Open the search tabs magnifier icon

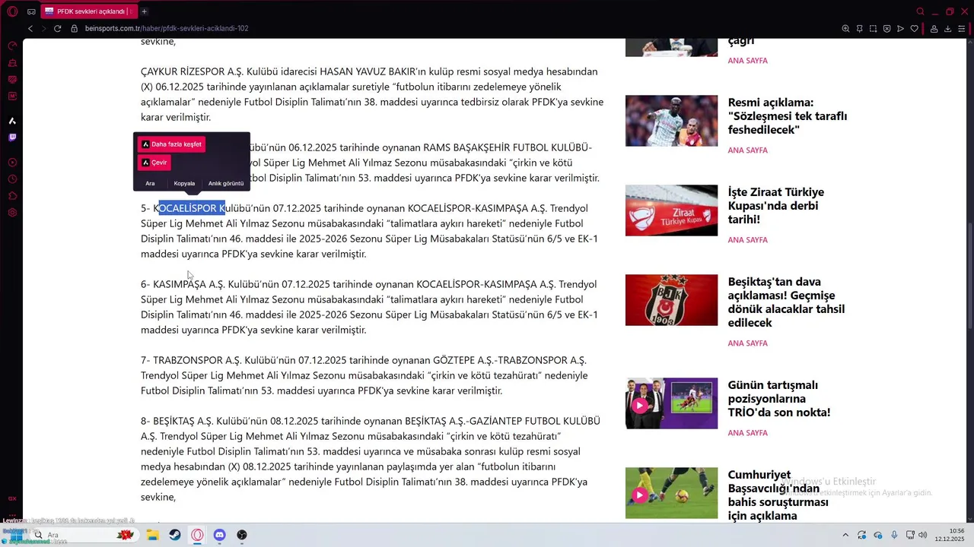920,11
